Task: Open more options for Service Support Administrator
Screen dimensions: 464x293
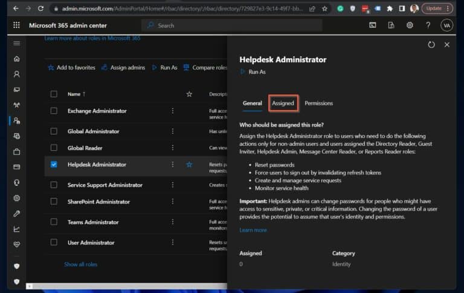Action: (x=173, y=185)
